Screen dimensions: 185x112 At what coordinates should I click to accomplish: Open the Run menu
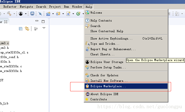tap(67, 7)
